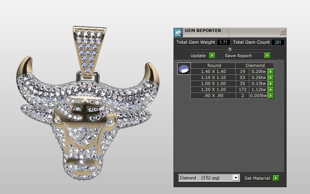Click the 0.20tw weight cell

coord(258,71)
